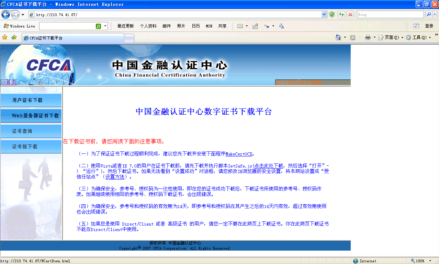
Task: Open the zoom level 100% dropdown
Action: click(x=430, y=261)
